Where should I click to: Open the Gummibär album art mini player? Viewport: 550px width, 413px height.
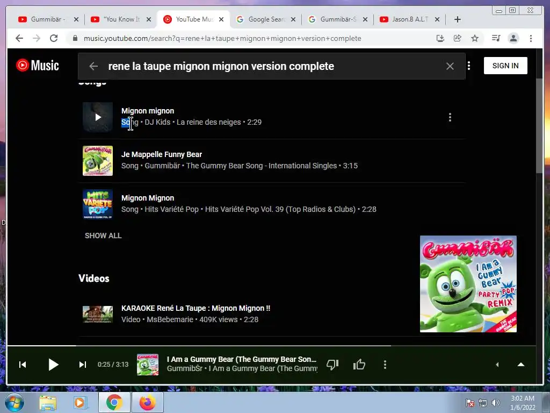468,284
